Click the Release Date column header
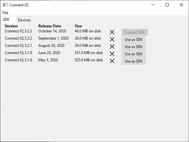Image resolution: width=189 pixels, height=142 pixels. click(x=50, y=26)
